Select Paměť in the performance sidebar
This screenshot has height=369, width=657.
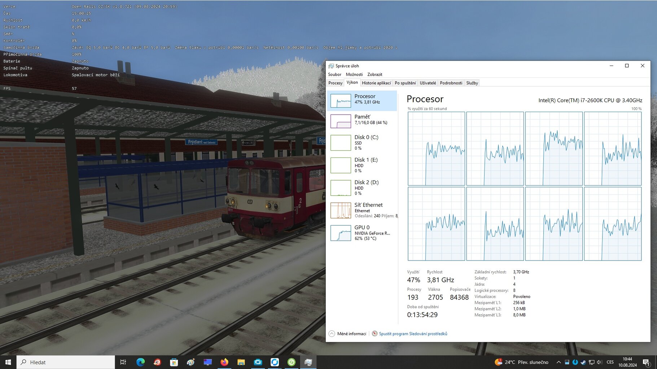pos(362,121)
